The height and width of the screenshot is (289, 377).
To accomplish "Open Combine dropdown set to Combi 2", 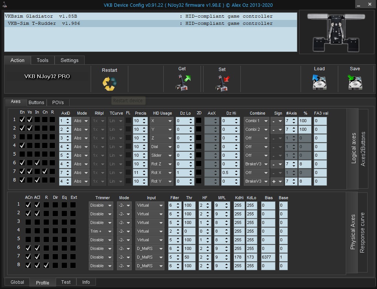I will [x=256, y=130].
